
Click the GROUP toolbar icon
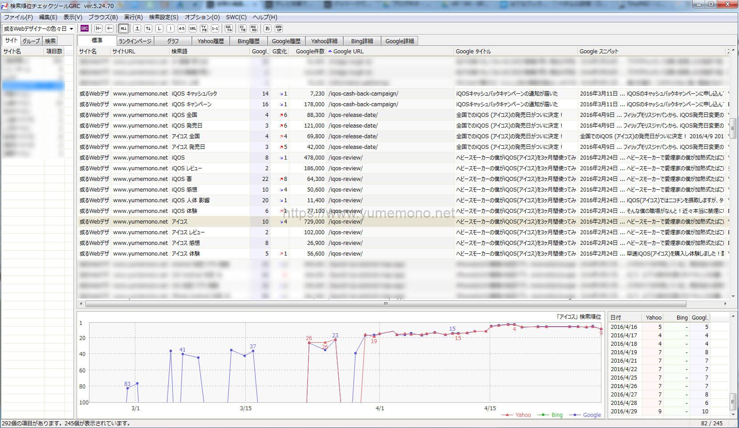[x=279, y=28]
